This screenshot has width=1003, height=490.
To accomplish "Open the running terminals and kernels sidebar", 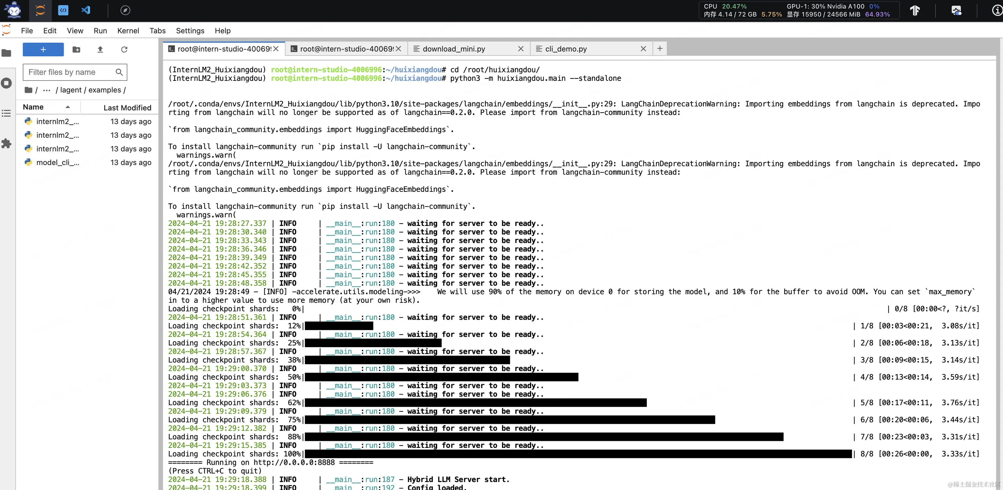I will 7,83.
